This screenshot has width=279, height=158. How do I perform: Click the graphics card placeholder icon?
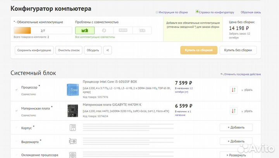(72, 141)
